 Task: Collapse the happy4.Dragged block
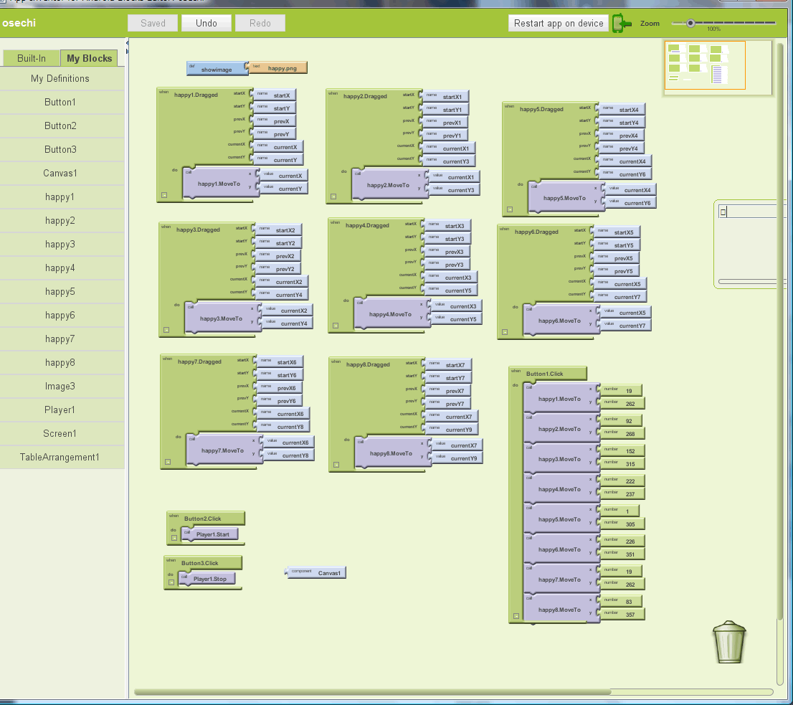pyautogui.click(x=336, y=325)
